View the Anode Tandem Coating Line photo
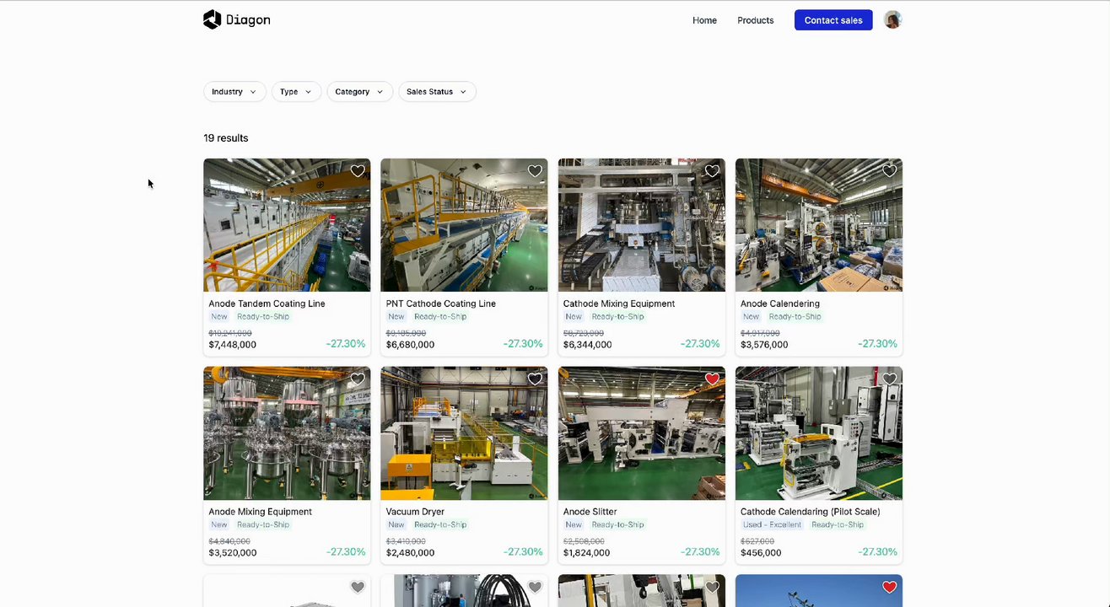 tap(287, 225)
